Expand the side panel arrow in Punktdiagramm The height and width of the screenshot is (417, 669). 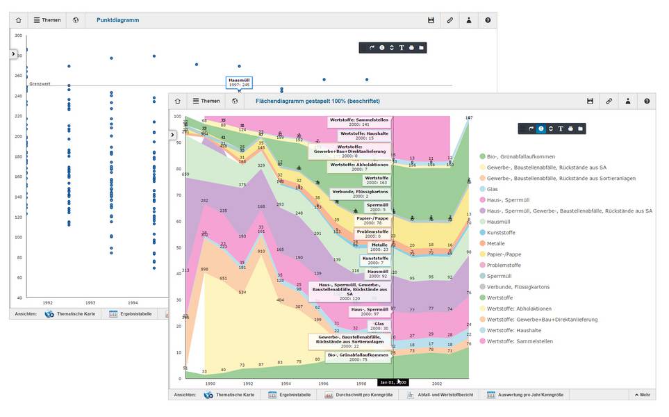pos(13,54)
